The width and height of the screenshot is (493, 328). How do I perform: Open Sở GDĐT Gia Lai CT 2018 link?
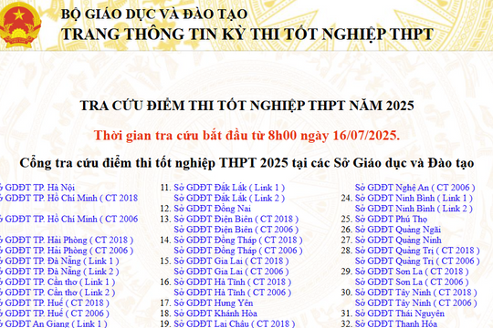(x=231, y=261)
